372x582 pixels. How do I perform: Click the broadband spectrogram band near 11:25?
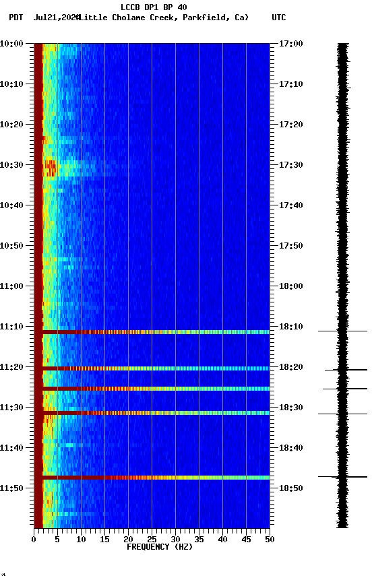[x=152, y=389]
